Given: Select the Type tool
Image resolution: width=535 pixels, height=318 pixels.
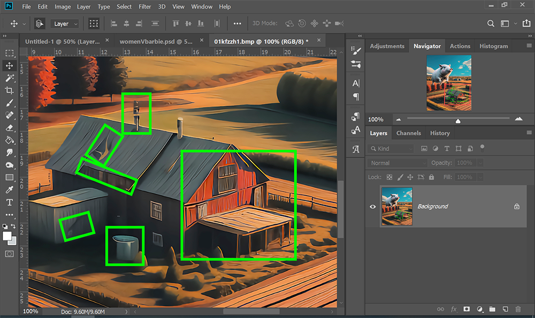Looking at the screenshot, I should click(x=9, y=202).
